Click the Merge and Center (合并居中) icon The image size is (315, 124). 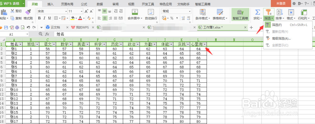point(135,12)
